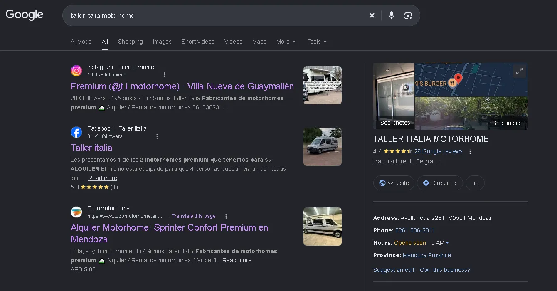Click the Instagram favicon icon
This screenshot has width=557, height=291.
76,71
